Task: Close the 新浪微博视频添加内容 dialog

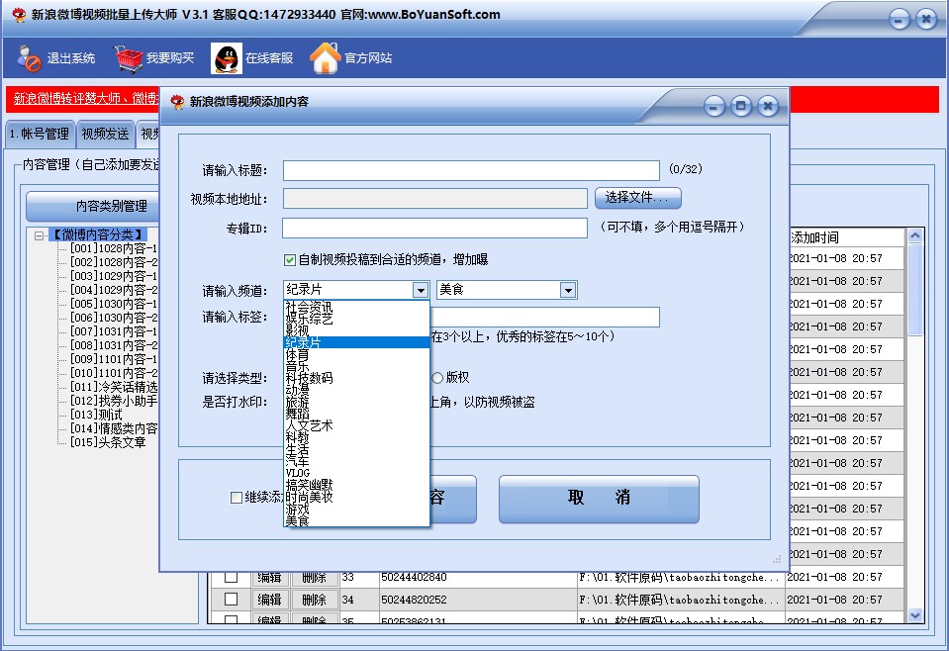Action: click(x=768, y=107)
